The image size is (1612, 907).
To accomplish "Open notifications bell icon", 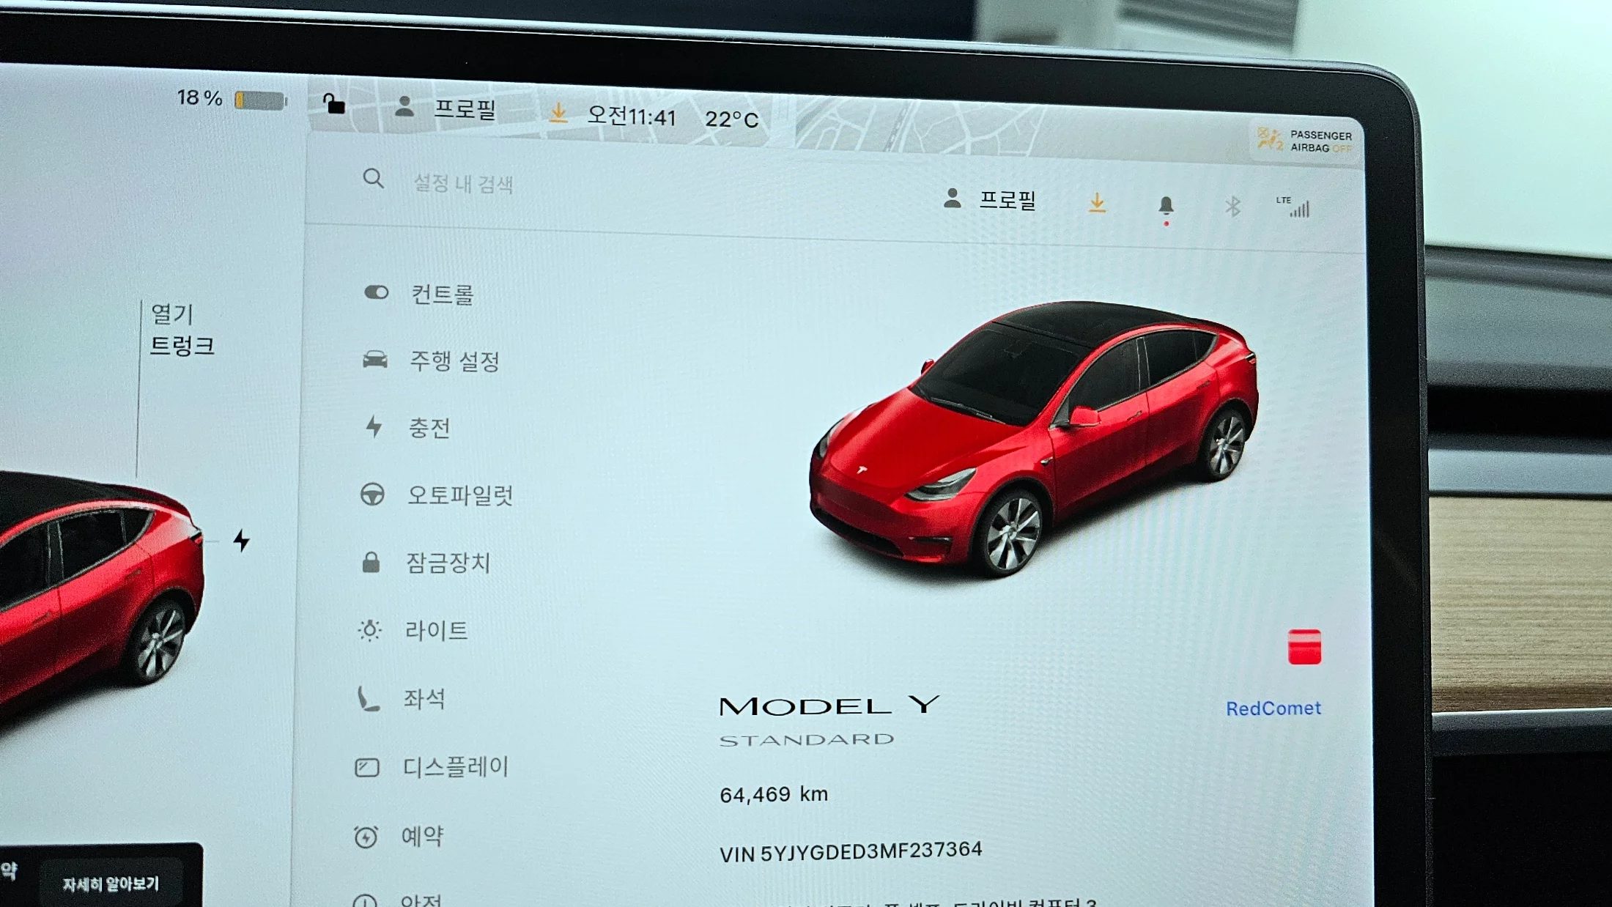I will (x=1166, y=206).
